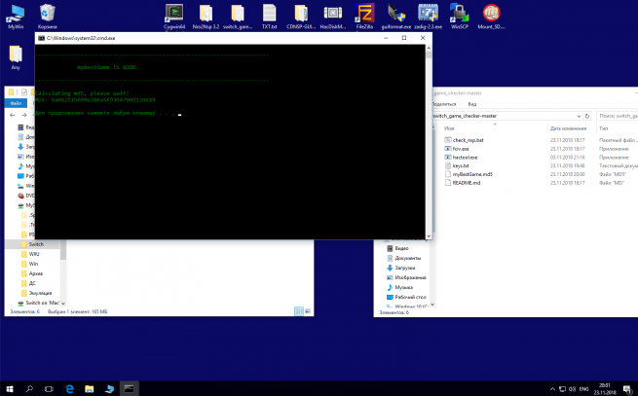Launch WinSCP from the desktop
The height and width of the screenshot is (396, 638).
460,15
